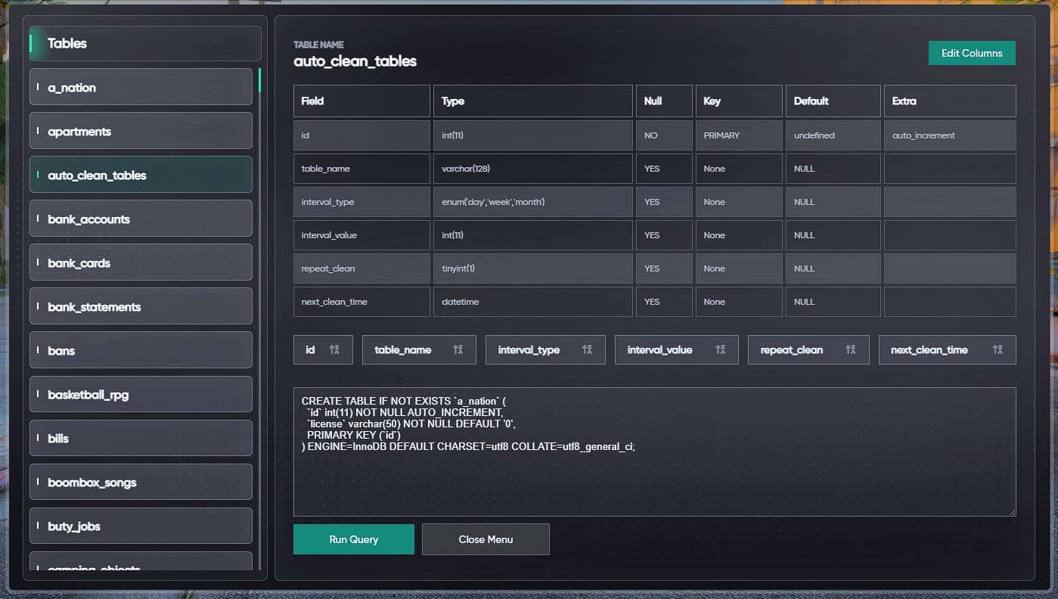Select the a_nation table

141,87
